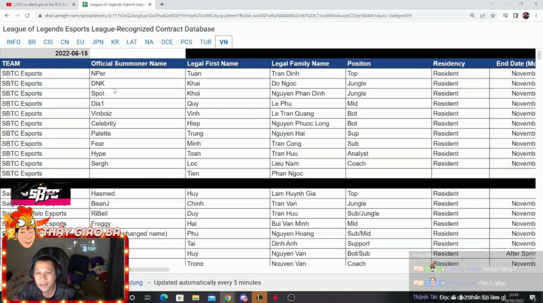Open Cortana circle on taskbar
Screen dimensions: 543x303
pos(132,298)
